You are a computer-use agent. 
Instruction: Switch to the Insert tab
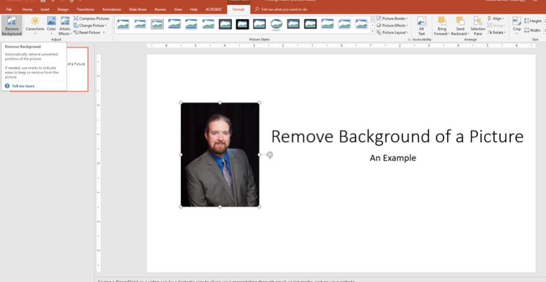[x=45, y=10]
